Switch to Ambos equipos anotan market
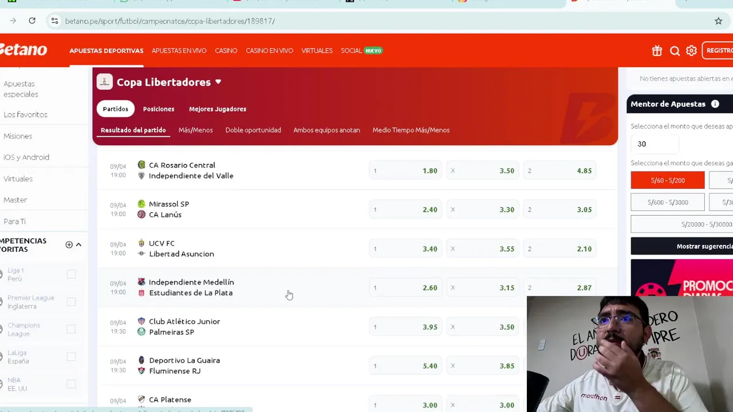This screenshot has width=733, height=412. tap(326, 130)
